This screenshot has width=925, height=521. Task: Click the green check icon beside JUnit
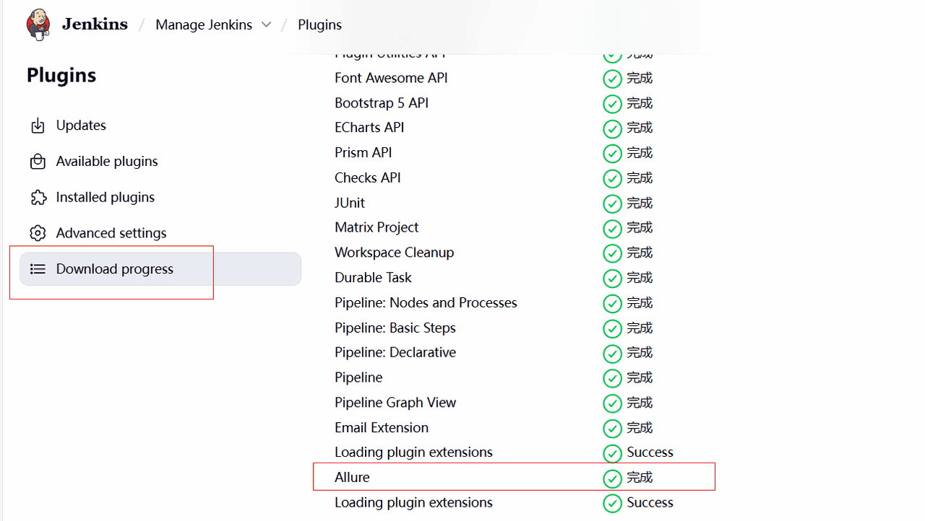612,203
